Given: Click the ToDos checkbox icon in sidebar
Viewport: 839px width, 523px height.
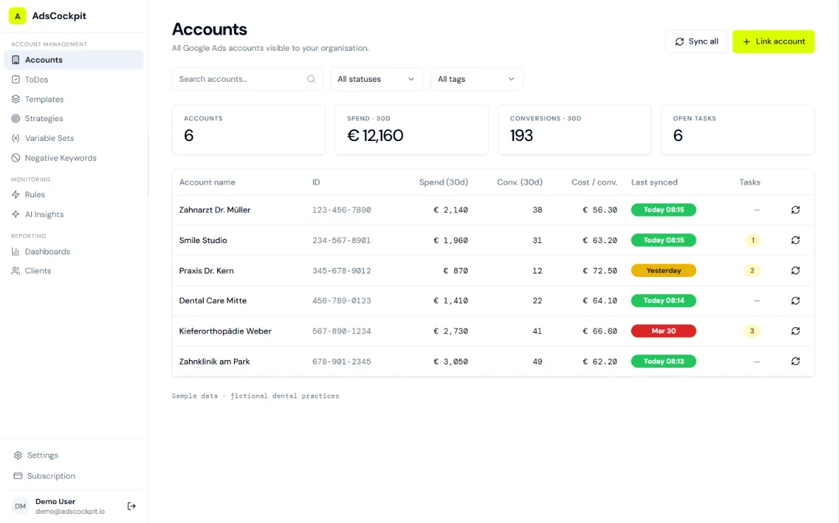Looking at the screenshot, I should (x=16, y=80).
